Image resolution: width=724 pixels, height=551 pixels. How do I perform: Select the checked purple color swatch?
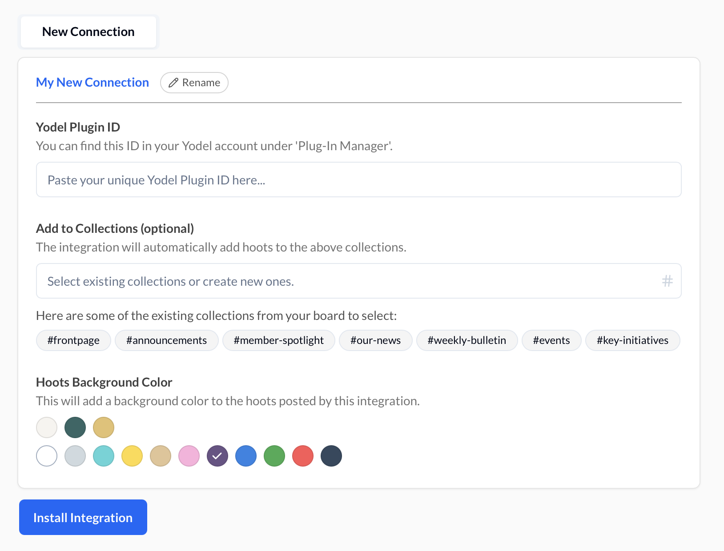pos(217,456)
